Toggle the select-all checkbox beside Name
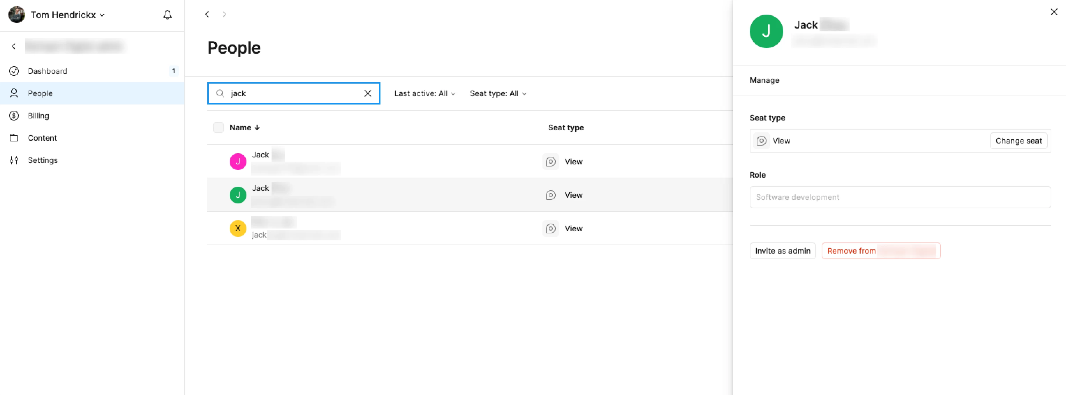 [218, 127]
